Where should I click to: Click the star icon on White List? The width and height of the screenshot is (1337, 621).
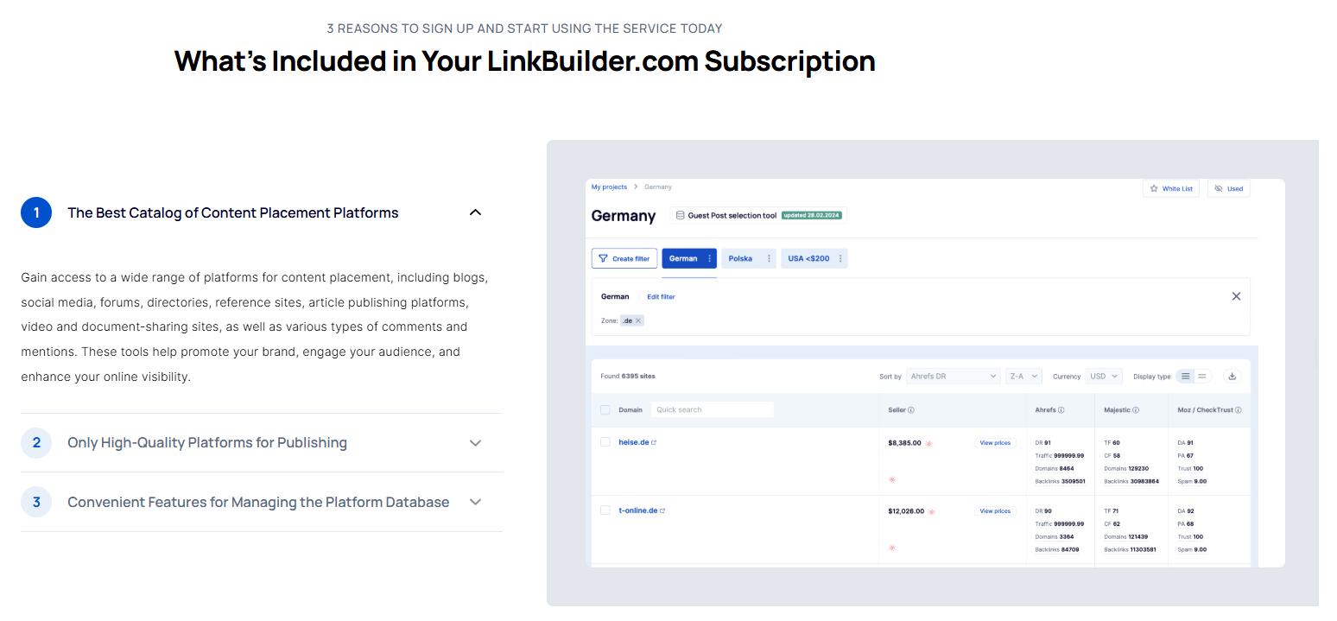pos(1156,188)
